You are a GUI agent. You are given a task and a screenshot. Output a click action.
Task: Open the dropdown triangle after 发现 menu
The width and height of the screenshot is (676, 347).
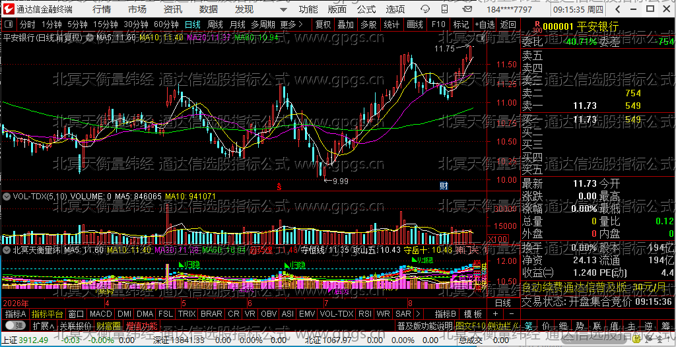tap(283, 9)
